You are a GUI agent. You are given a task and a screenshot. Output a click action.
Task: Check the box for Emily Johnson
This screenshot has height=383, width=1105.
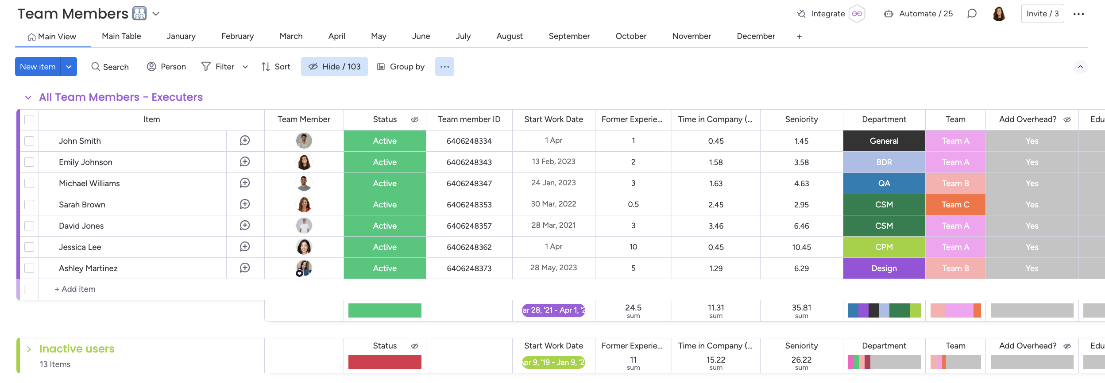point(29,162)
